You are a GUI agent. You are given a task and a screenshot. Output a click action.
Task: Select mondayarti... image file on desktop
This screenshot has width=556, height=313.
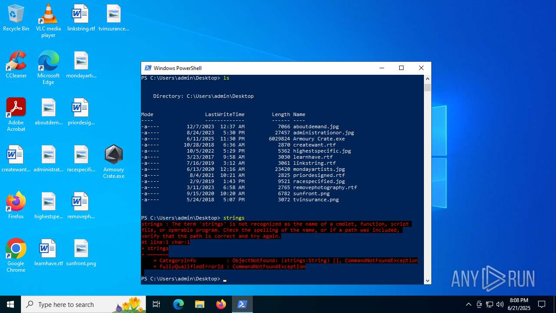click(81, 65)
